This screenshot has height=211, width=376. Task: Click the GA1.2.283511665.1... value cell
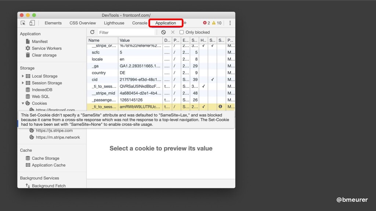point(140,66)
